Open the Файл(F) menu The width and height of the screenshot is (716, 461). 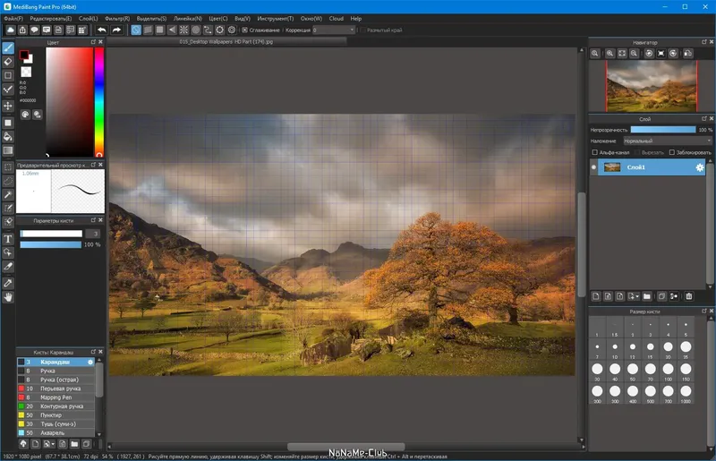click(13, 19)
